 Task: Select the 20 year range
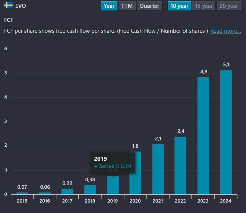[228, 6]
